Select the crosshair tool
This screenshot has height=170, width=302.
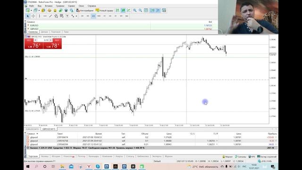34,16
